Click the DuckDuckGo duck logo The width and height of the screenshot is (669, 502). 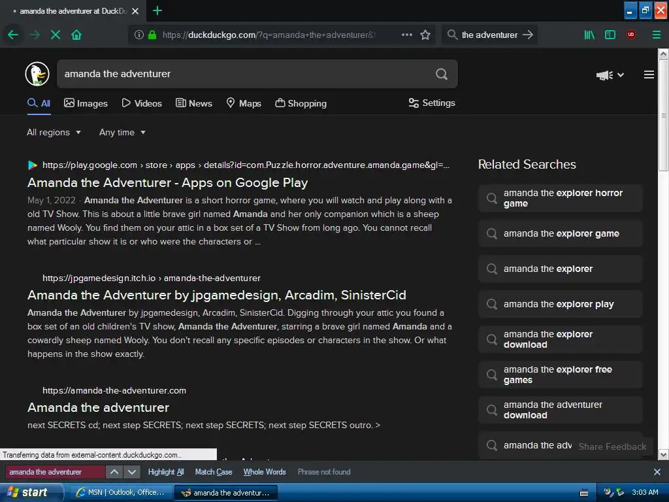point(37,74)
